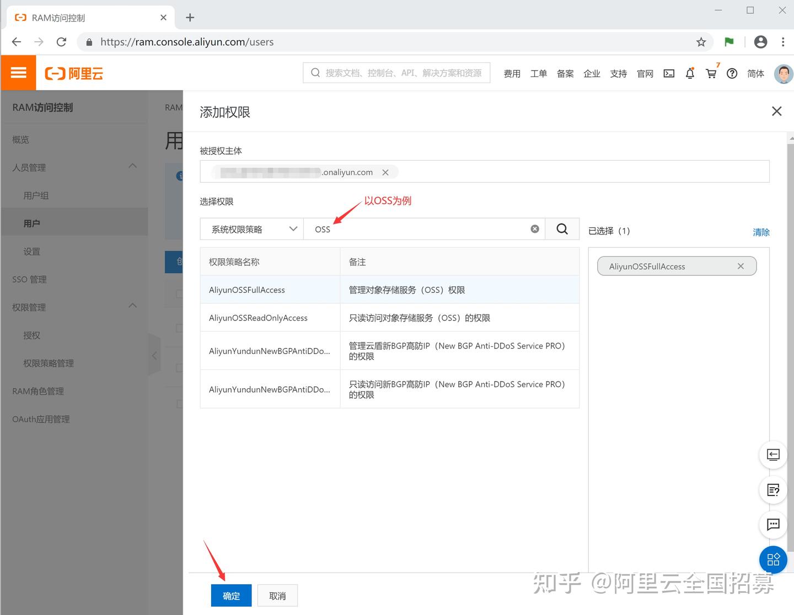The height and width of the screenshot is (615, 794).
Task: Open the blue app grid widget at bottom right
Action: (x=773, y=559)
